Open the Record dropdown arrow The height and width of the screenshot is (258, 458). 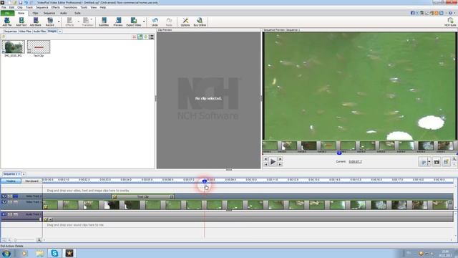coord(59,21)
